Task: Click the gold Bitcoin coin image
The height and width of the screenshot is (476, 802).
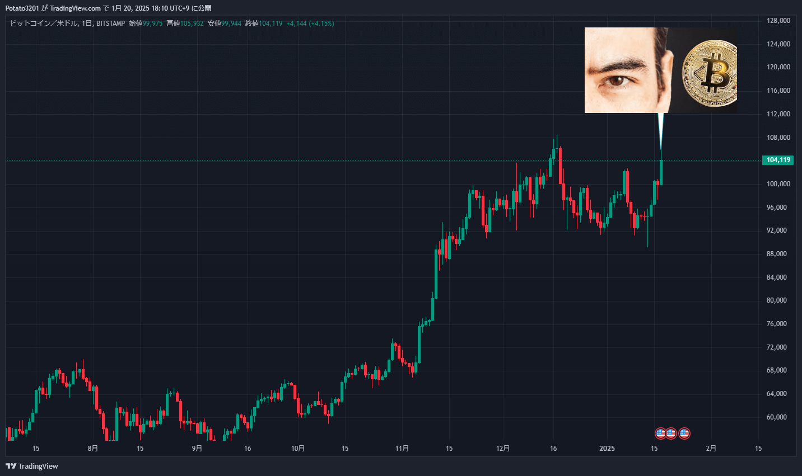Action: pyautogui.click(x=710, y=73)
